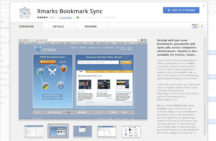This screenshot has width=216, height=141.
Task: Select the highlighted second screenshot thumbnail
Action: tap(58, 131)
